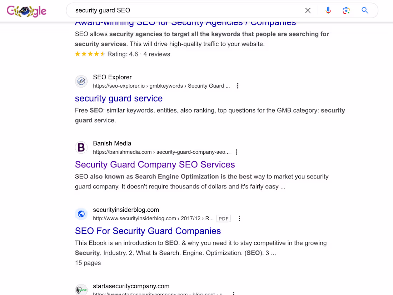Open the three-dot menu for SEO Explorer

(238, 86)
